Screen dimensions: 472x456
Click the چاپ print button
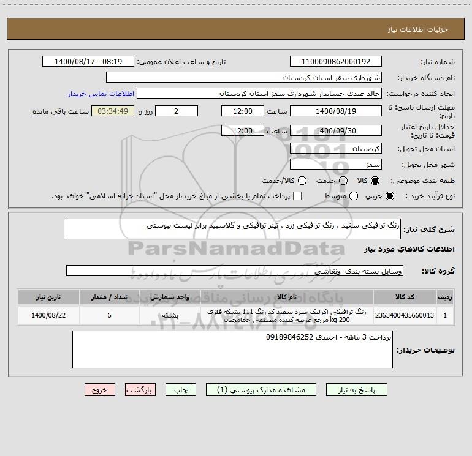pos(181,390)
